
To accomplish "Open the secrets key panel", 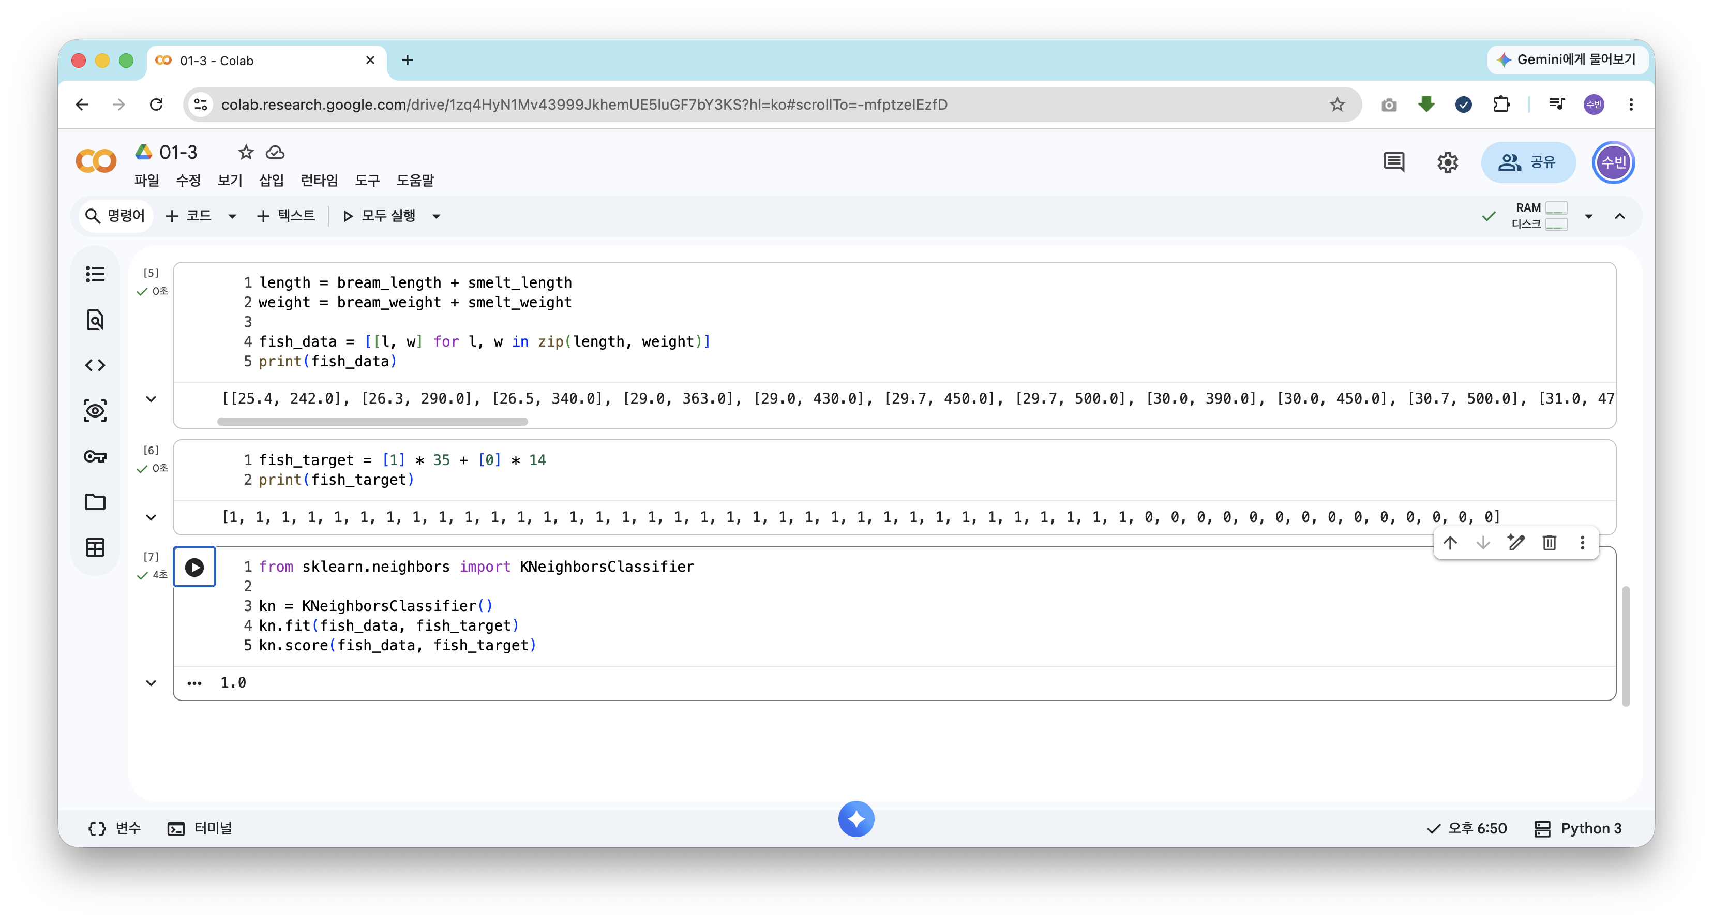I will coord(95,456).
